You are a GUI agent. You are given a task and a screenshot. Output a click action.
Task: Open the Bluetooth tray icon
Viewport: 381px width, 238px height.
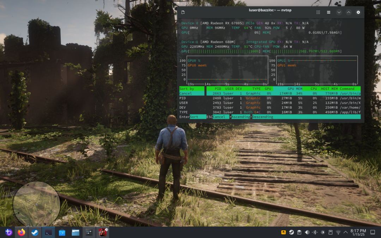pyautogui.click(x=315, y=232)
